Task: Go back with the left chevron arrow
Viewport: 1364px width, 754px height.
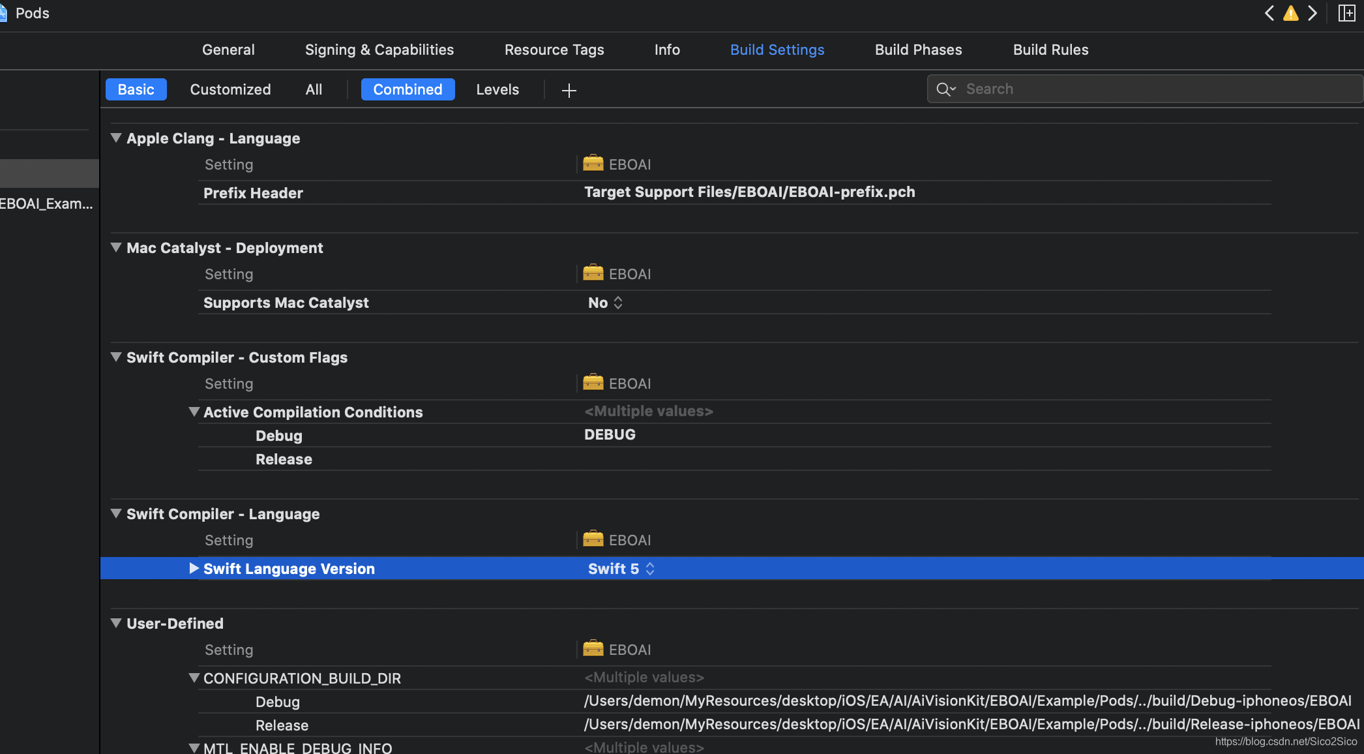Action: [1269, 13]
